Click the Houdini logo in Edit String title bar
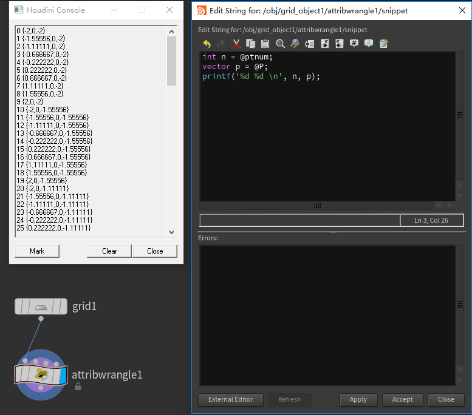Screen dimensions: 472x415 202,11
